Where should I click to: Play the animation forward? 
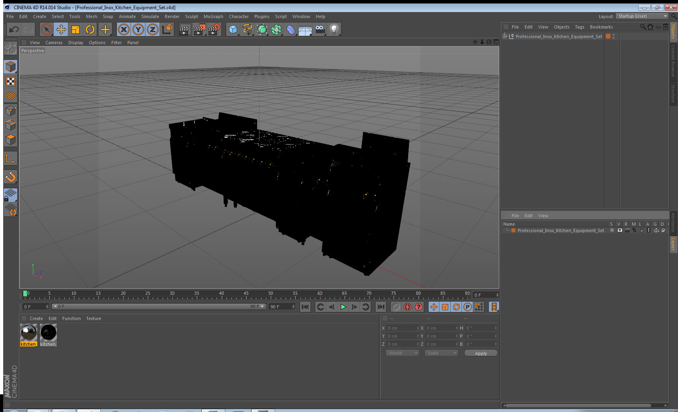(343, 307)
